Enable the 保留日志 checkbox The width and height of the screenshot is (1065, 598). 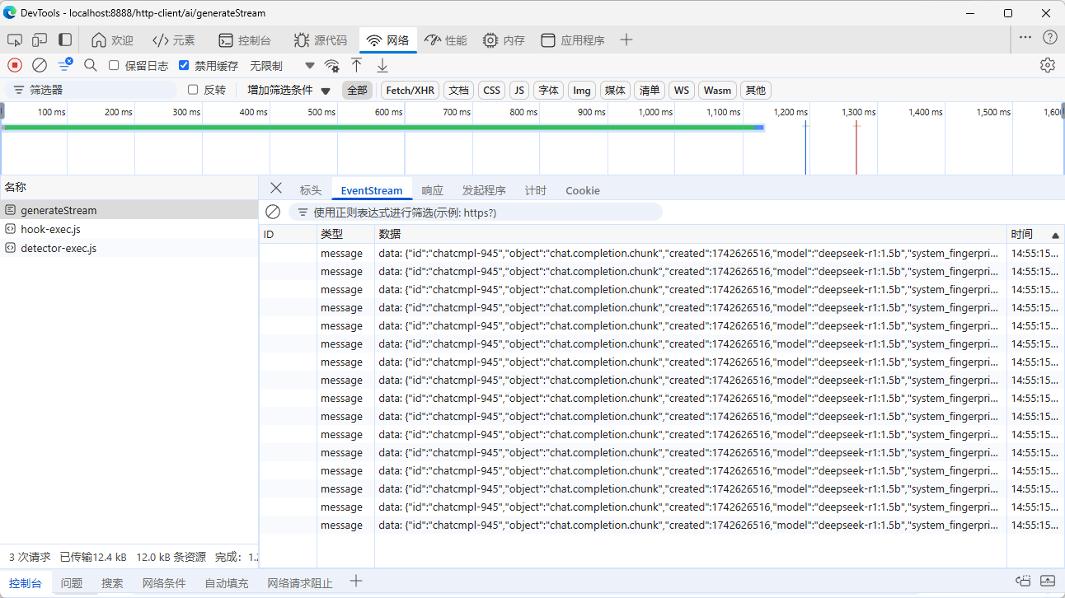(x=115, y=66)
